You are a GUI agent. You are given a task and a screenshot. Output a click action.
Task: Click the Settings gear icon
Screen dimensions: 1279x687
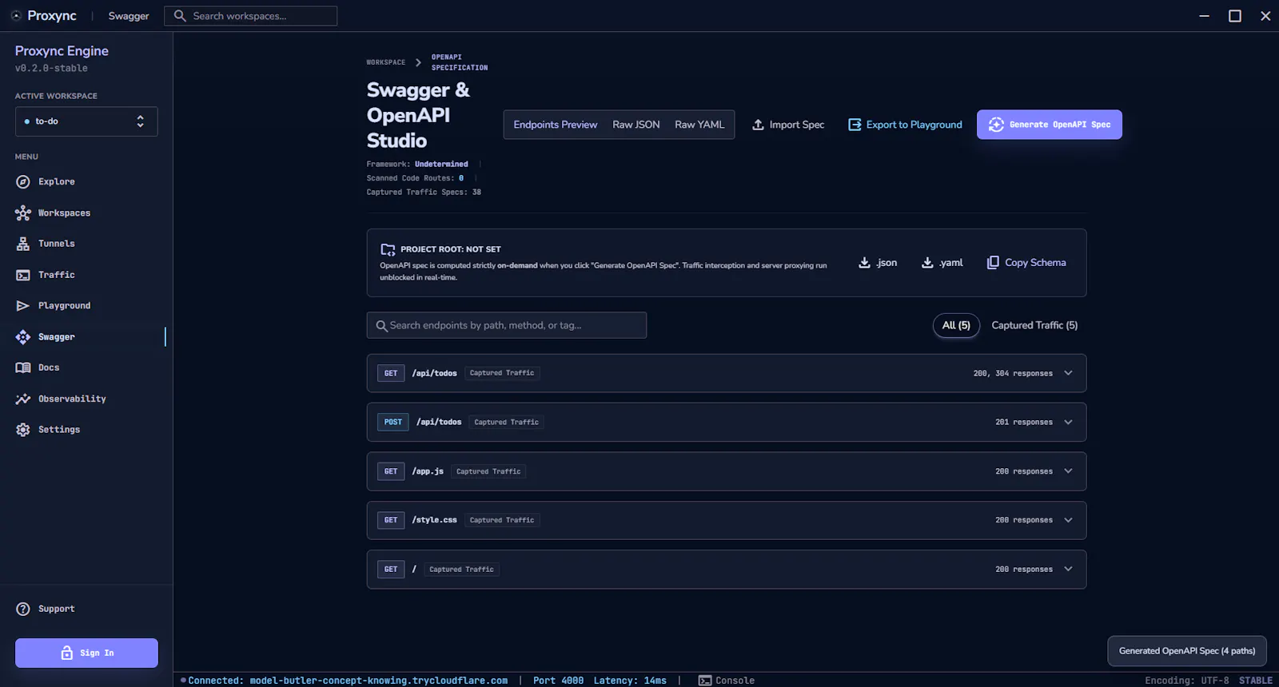23,430
